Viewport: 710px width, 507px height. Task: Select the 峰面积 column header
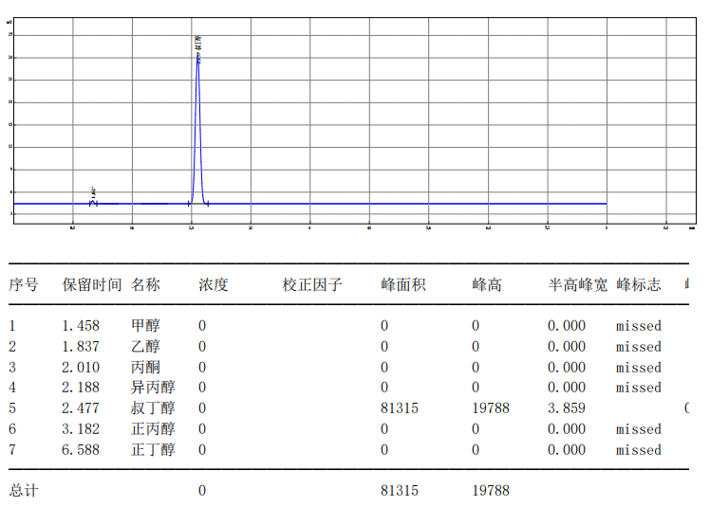click(x=402, y=284)
